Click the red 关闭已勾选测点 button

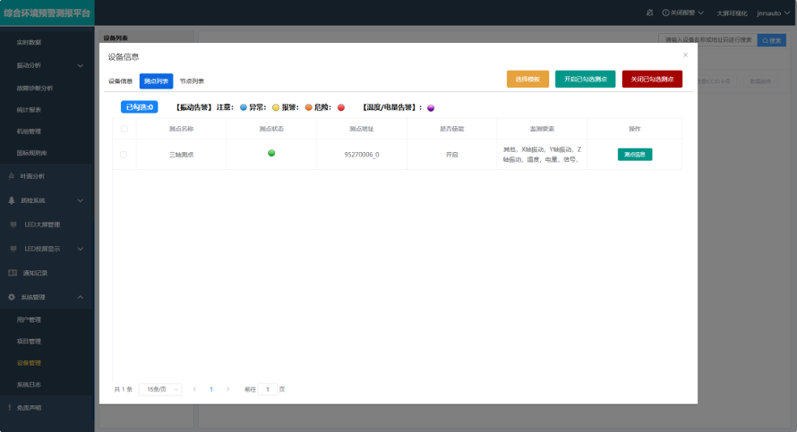click(652, 80)
